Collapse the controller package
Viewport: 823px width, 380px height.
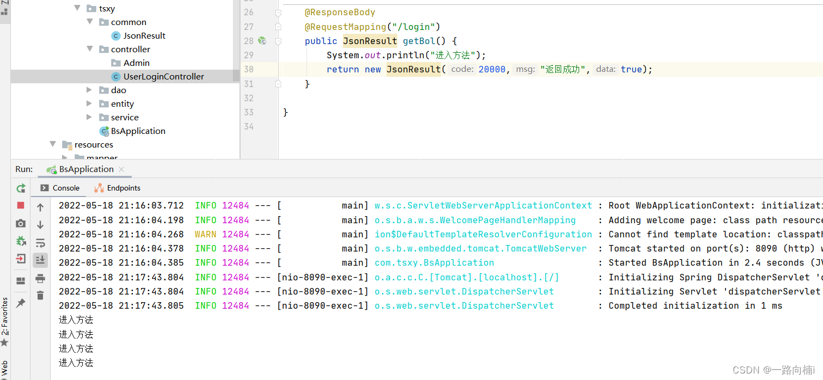pos(90,50)
